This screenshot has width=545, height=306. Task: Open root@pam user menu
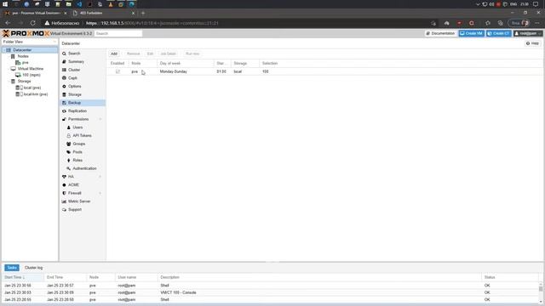click(528, 33)
